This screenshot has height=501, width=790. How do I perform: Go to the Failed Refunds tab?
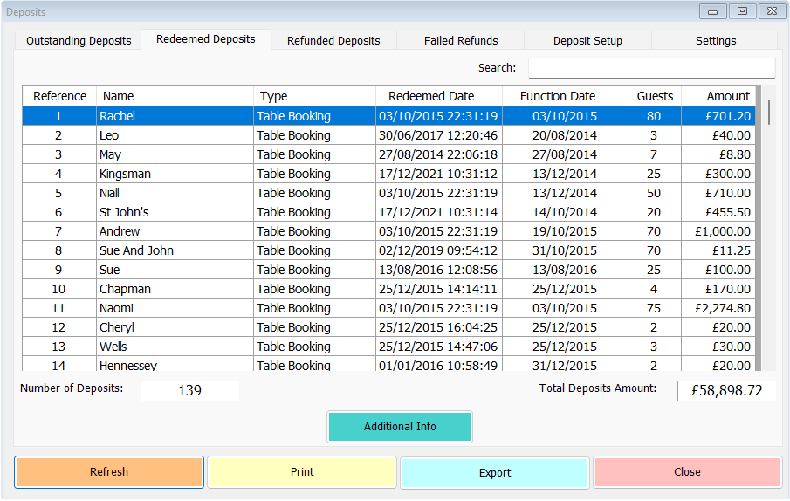(x=461, y=40)
